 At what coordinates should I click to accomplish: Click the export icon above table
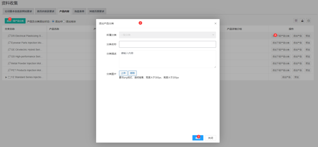[302, 21]
